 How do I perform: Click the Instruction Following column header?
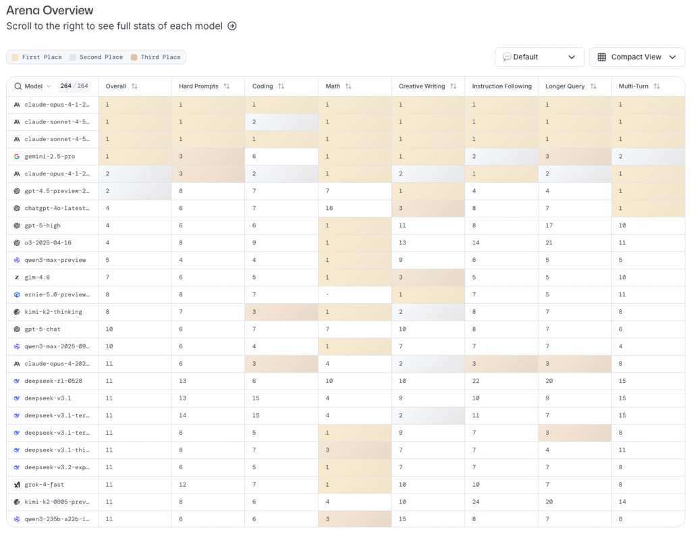click(x=501, y=86)
